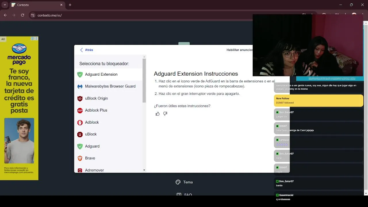Open the FAQ option
The height and width of the screenshot is (207, 368).
[x=184, y=194]
